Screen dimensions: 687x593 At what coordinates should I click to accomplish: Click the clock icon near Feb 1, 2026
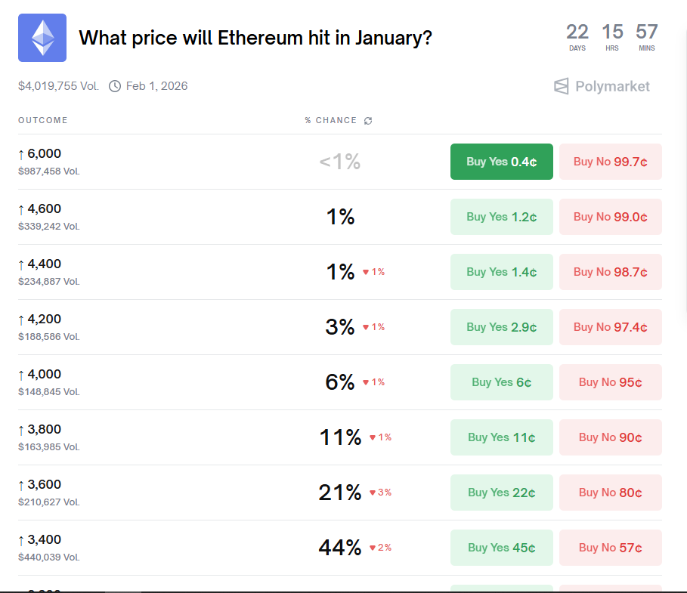pos(115,86)
